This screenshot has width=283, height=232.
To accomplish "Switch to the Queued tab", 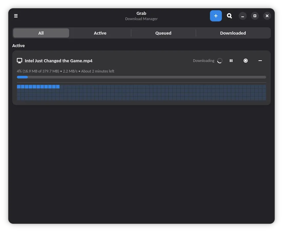I will click(163, 33).
